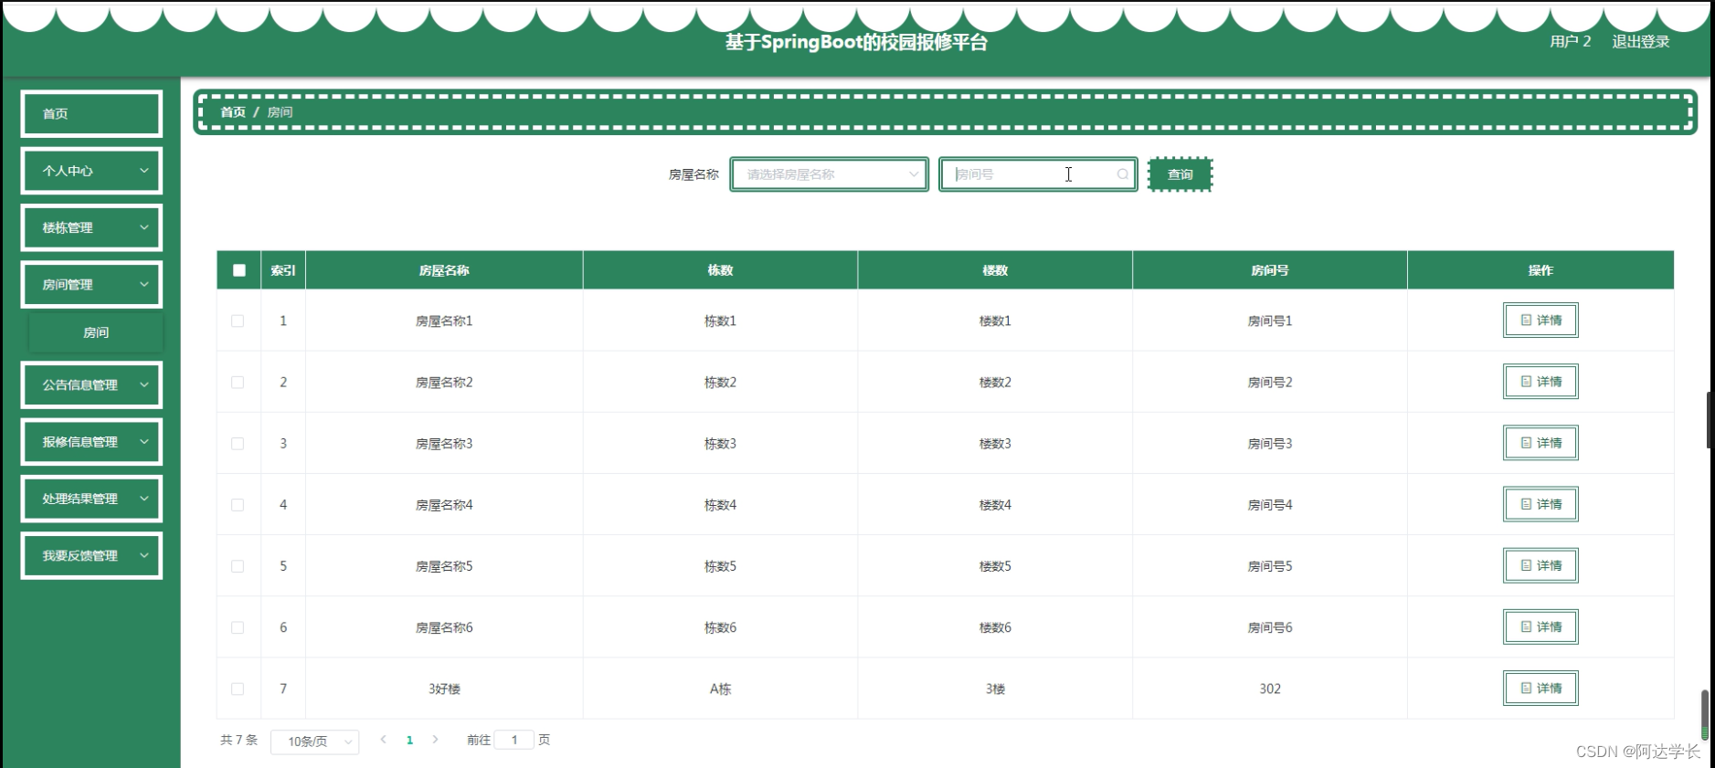
Task: Click the cell 302
Action: click(1270, 689)
